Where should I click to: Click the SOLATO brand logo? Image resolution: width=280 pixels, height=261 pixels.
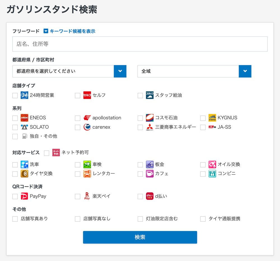(x=24, y=127)
